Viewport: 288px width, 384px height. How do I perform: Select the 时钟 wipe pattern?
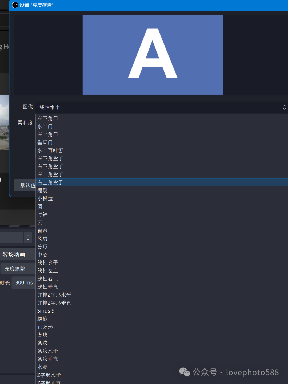coord(42,214)
